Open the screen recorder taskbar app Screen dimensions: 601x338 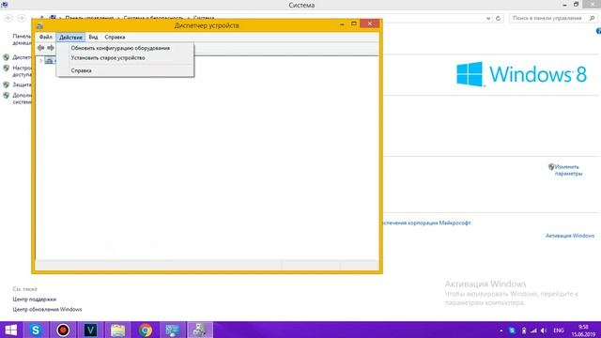(63, 330)
